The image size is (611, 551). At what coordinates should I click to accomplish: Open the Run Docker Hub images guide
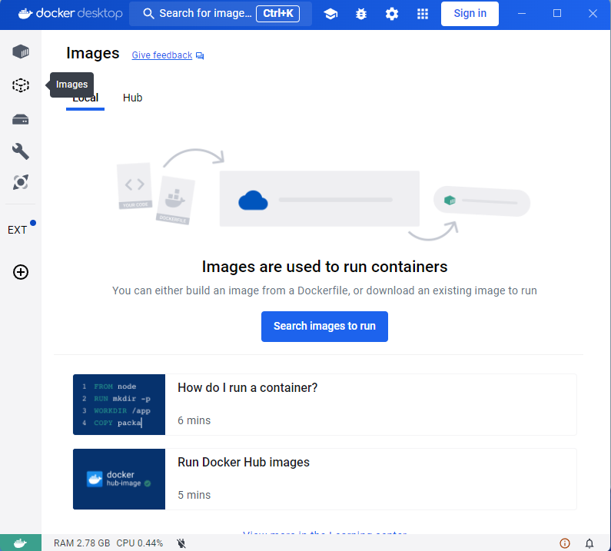click(x=324, y=479)
